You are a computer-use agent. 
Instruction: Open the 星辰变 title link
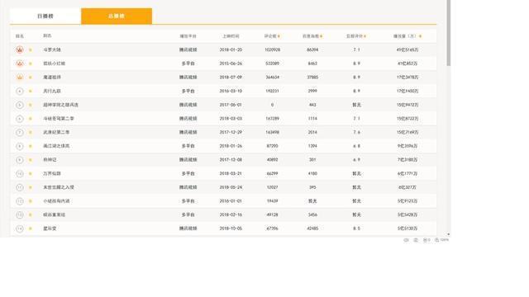click(50, 229)
